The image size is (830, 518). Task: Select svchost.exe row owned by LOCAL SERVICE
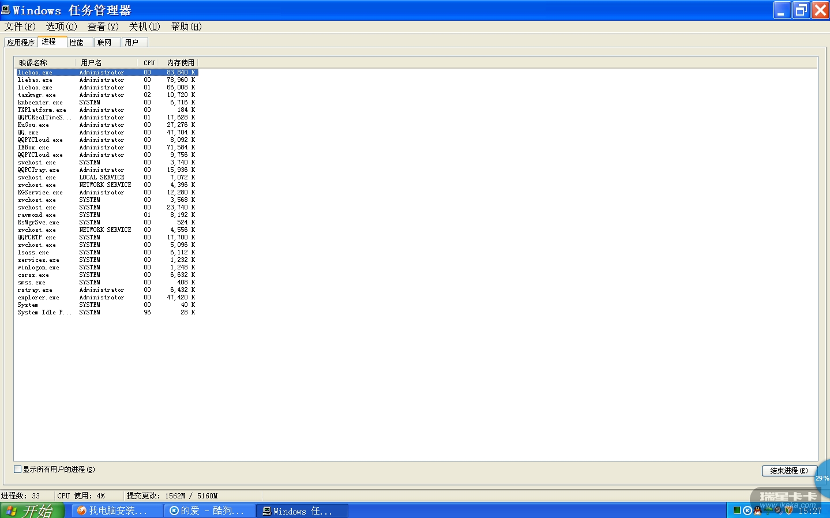pos(107,177)
